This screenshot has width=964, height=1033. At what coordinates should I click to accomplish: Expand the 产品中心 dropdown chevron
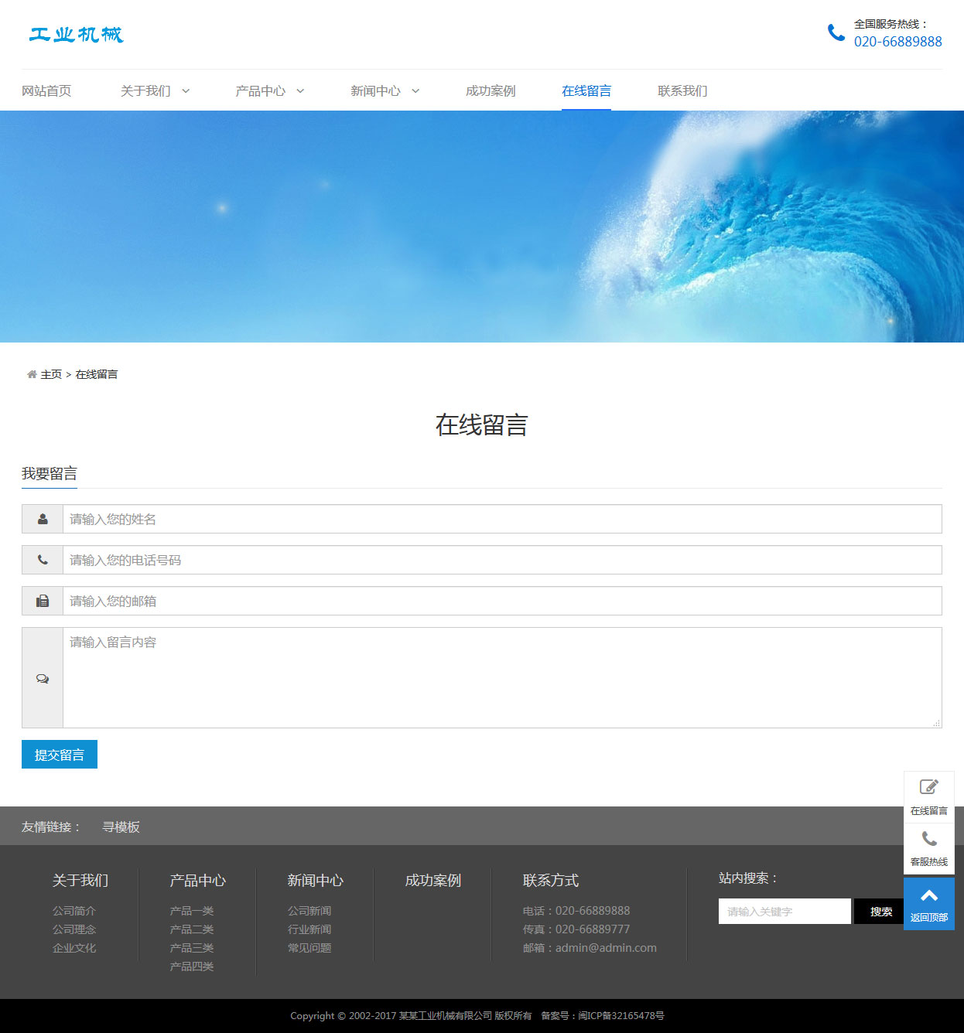point(300,91)
